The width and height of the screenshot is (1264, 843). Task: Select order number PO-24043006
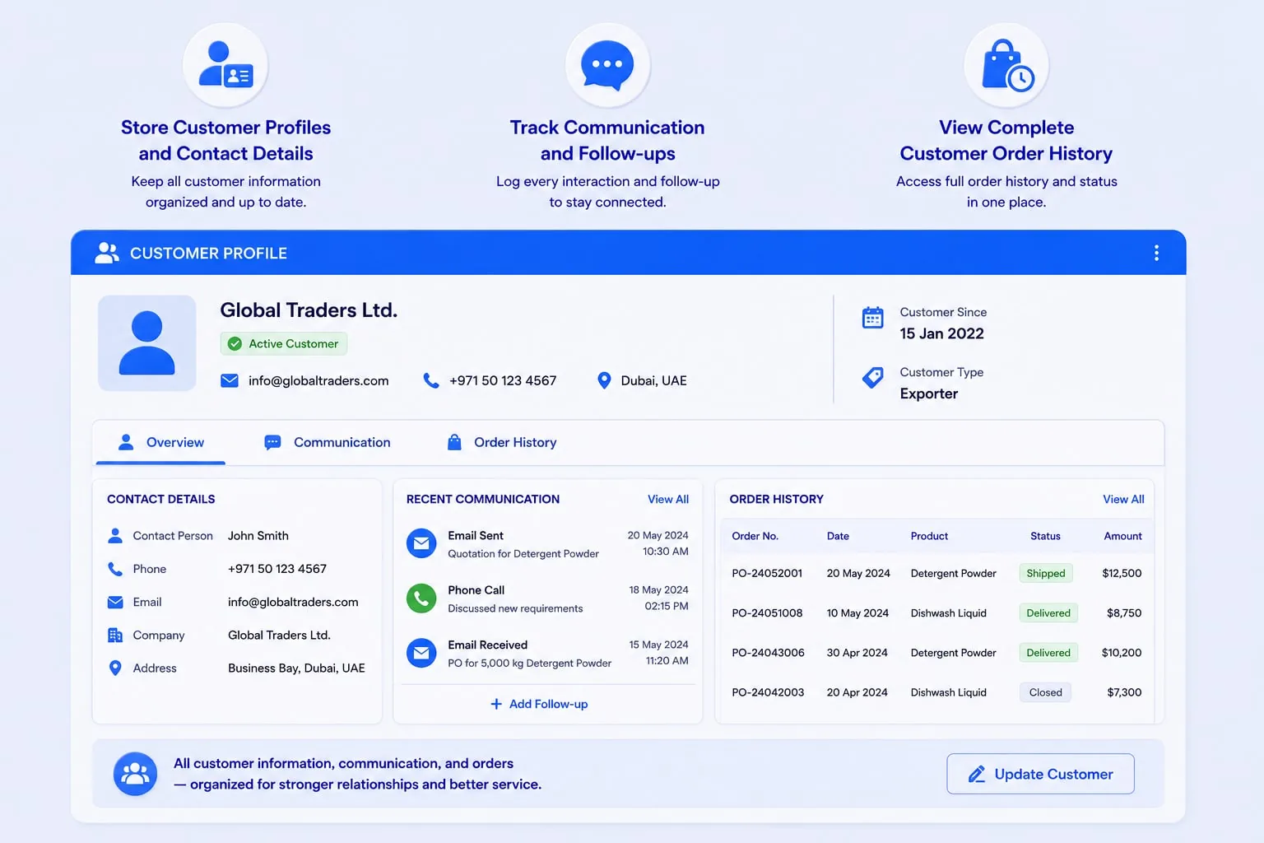(768, 653)
